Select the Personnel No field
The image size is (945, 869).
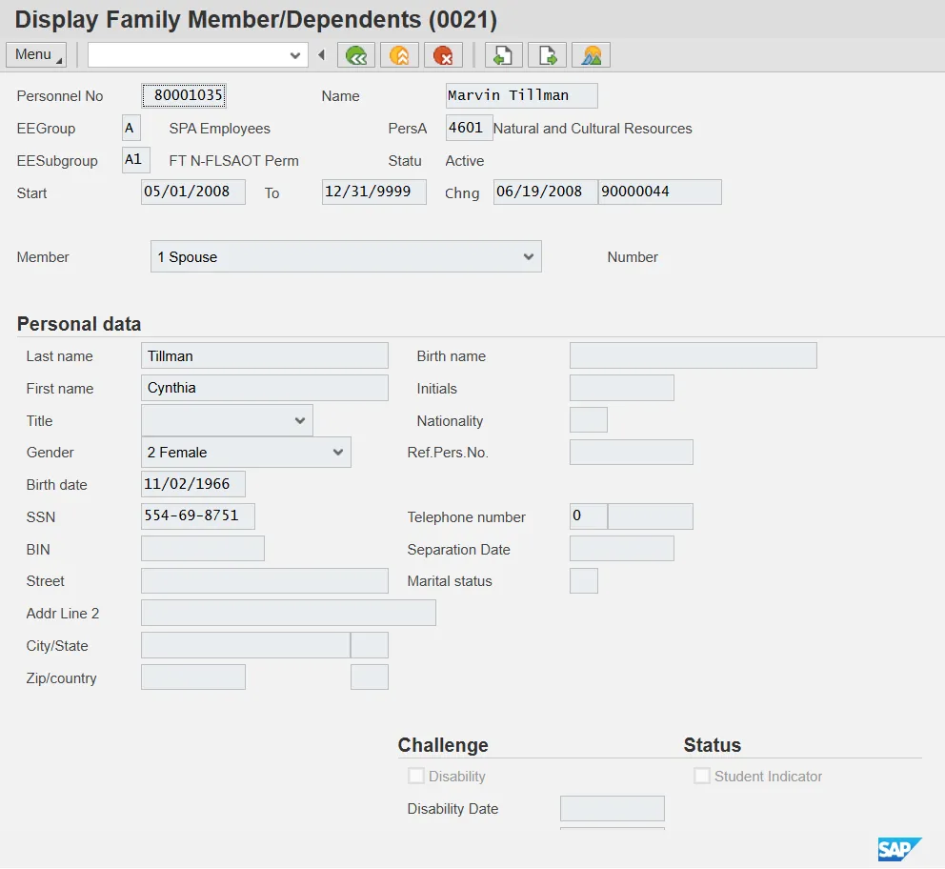[184, 95]
